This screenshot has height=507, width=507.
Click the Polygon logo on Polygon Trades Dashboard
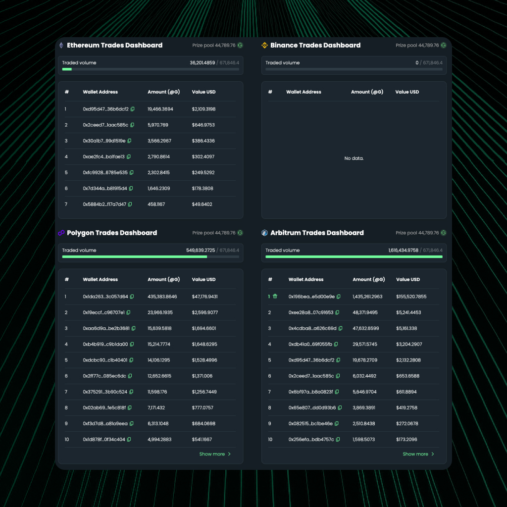click(61, 233)
